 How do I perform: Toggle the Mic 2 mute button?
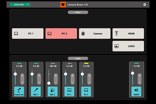[53, 92]
